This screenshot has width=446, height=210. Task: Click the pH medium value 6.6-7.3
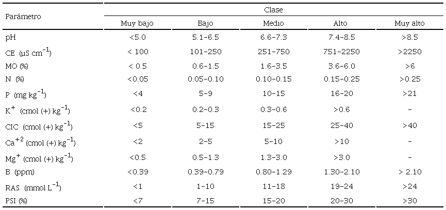[273, 38]
